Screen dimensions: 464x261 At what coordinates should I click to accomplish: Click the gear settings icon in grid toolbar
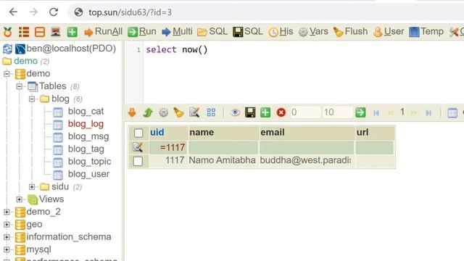click(163, 112)
